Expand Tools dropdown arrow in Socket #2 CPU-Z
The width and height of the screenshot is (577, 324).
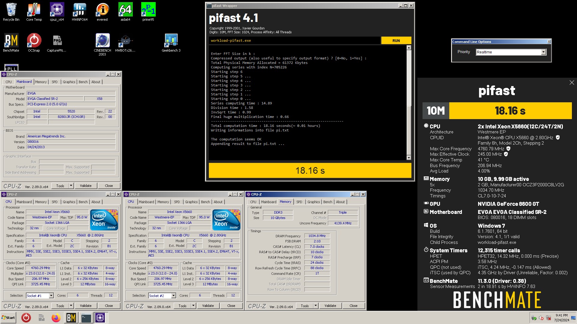(194, 306)
